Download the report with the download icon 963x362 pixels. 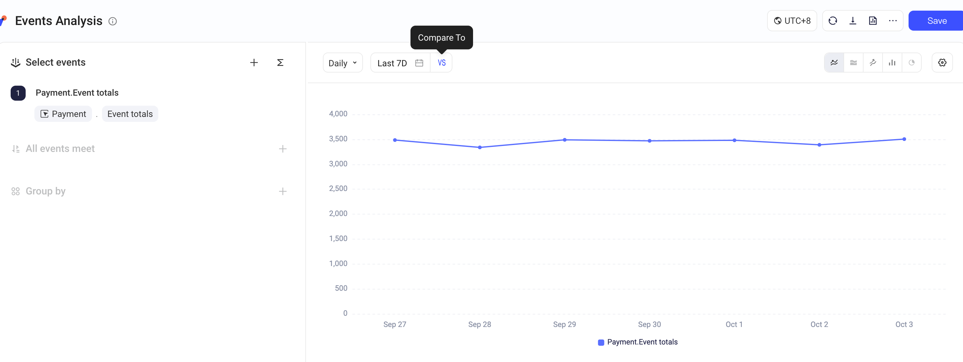pos(853,21)
